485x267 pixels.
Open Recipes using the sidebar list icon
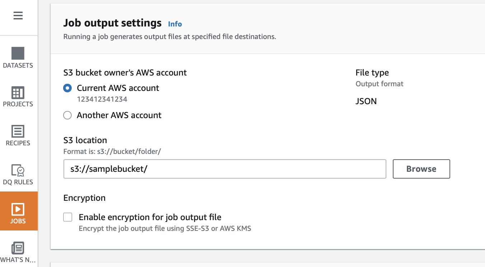18,131
